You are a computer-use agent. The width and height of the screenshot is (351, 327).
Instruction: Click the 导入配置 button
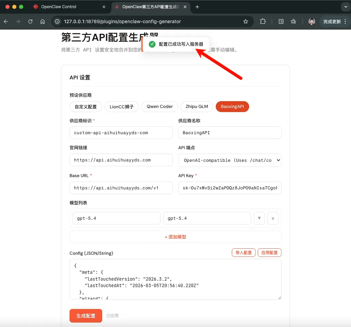click(x=244, y=253)
